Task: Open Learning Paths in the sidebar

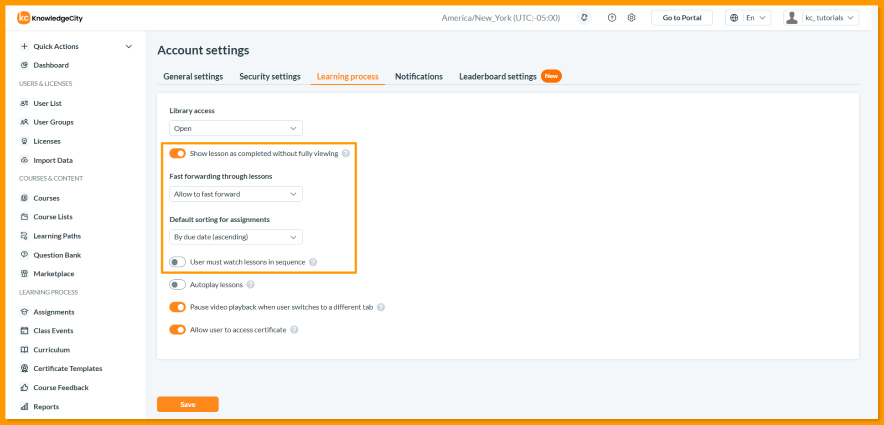Action: pos(57,236)
